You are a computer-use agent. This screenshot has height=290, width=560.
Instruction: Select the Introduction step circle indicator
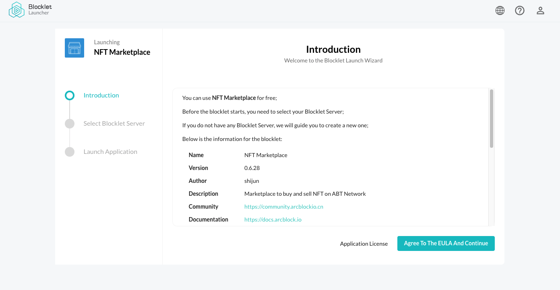pyautogui.click(x=70, y=95)
